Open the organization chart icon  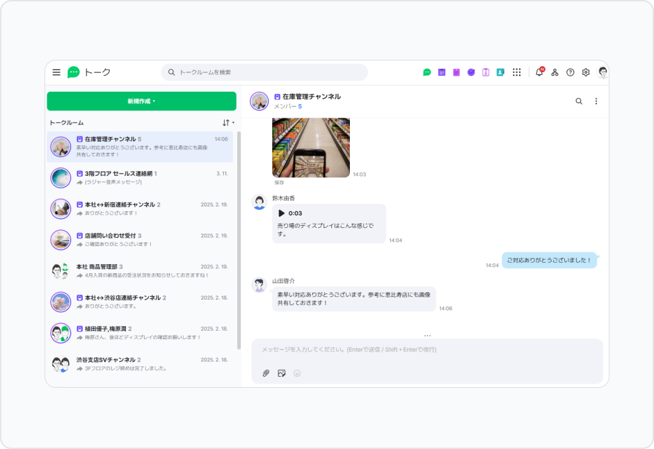[555, 72]
